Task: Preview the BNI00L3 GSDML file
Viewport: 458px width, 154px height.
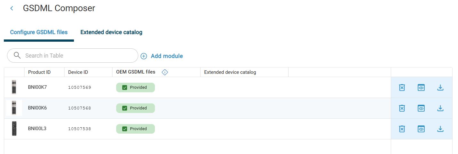Action: [x=421, y=129]
